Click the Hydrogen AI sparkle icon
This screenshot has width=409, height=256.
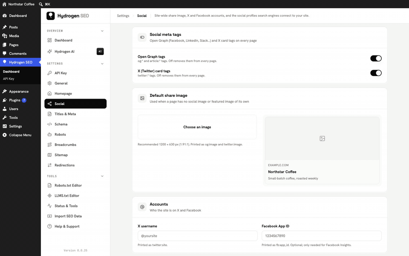(x=49, y=52)
